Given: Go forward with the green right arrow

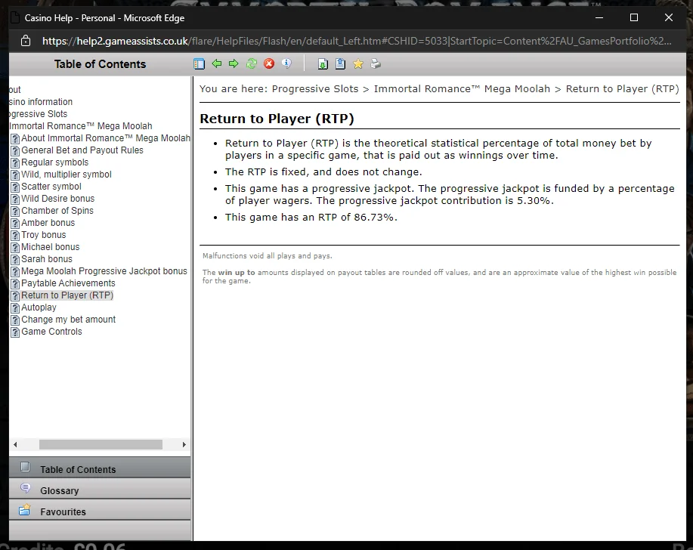Looking at the screenshot, I should tap(234, 64).
